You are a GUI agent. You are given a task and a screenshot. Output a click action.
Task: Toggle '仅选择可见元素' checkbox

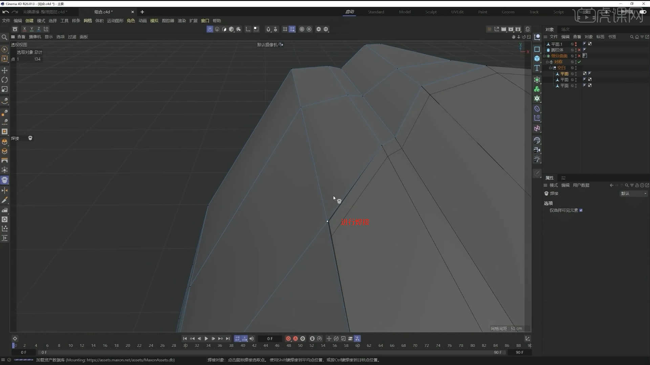(x=581, y=210)
